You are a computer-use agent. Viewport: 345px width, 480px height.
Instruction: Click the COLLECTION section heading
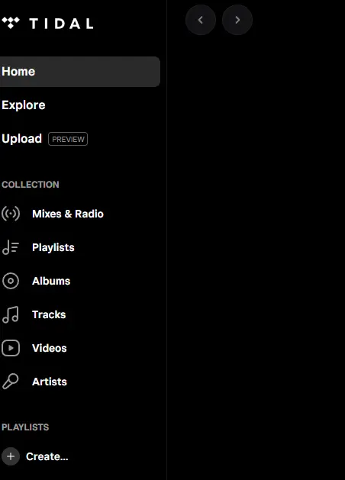[x=31, y=185]
